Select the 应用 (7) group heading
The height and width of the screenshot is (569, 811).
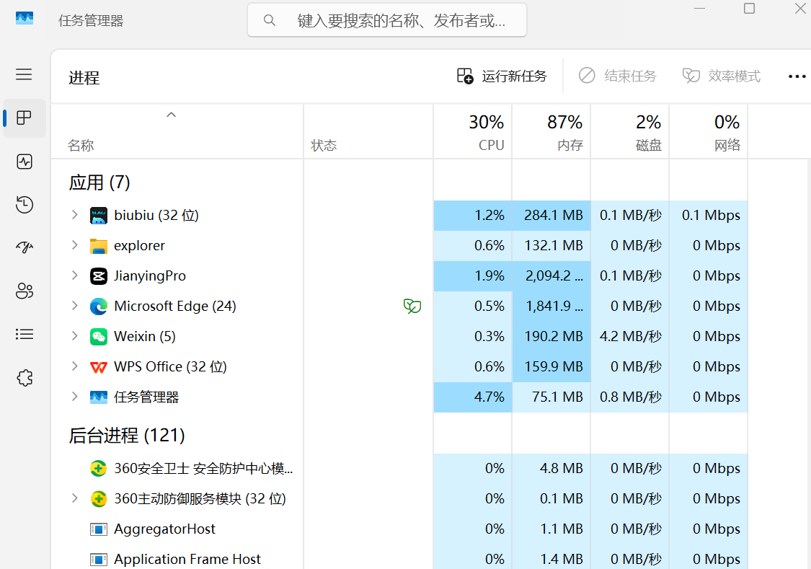pos(99,182)
